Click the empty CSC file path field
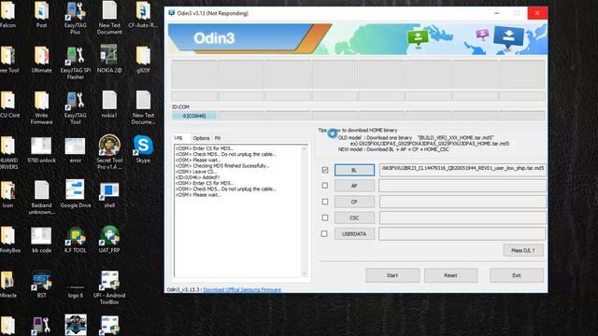This screenshot has height=336, width=598. click(x=463, y=217)
